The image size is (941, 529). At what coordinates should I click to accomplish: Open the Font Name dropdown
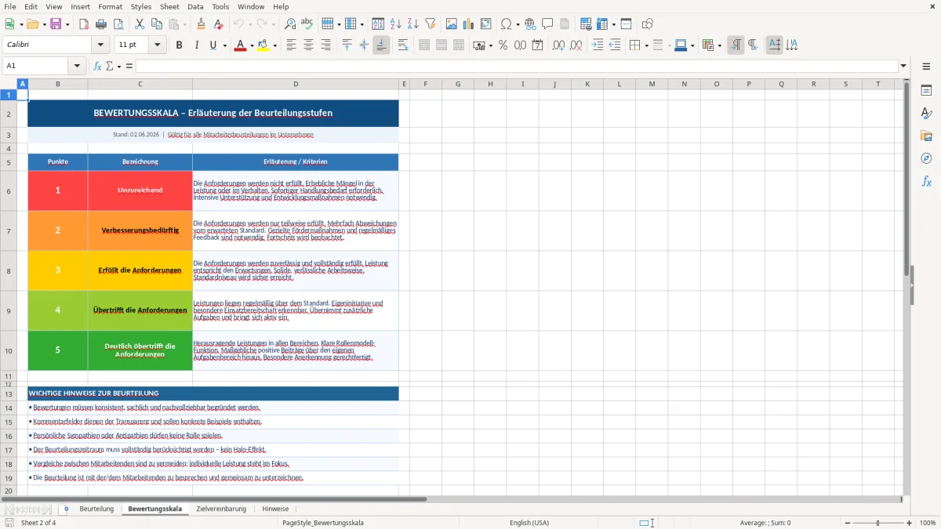point(100,45)
